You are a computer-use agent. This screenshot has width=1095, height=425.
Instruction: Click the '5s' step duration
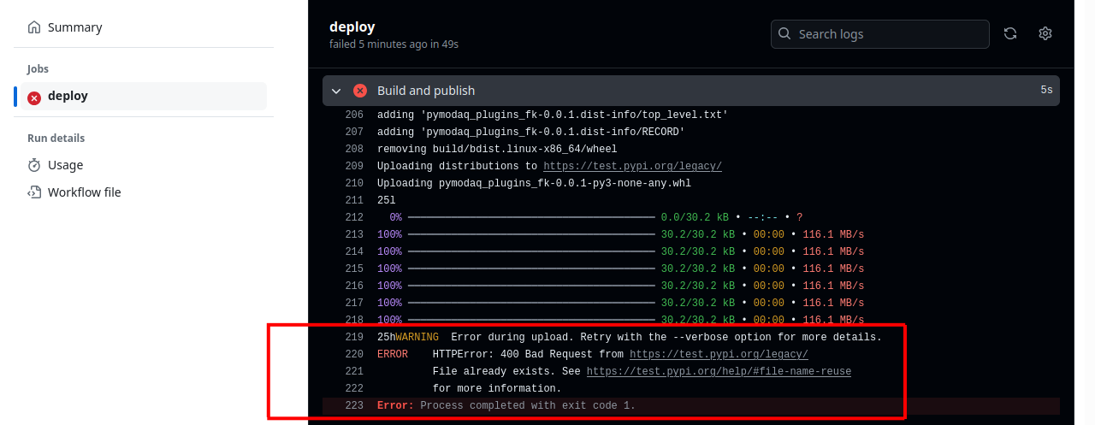tap(1046, 90)
